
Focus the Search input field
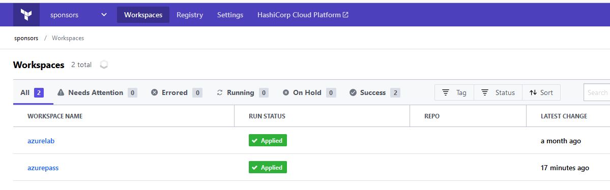pos(597,92)
